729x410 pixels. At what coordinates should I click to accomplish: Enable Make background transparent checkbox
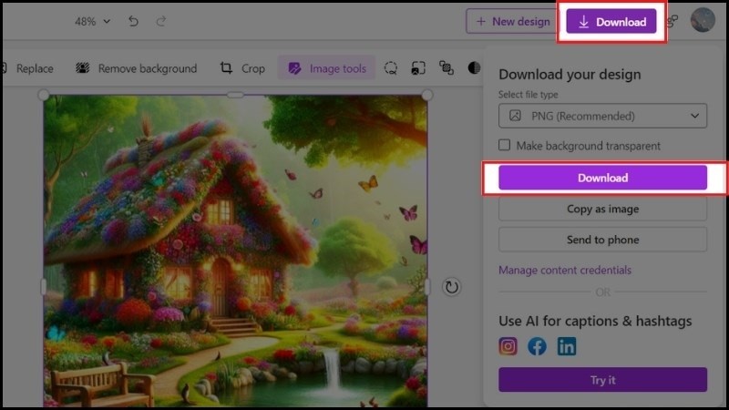[x=504, y=146]
